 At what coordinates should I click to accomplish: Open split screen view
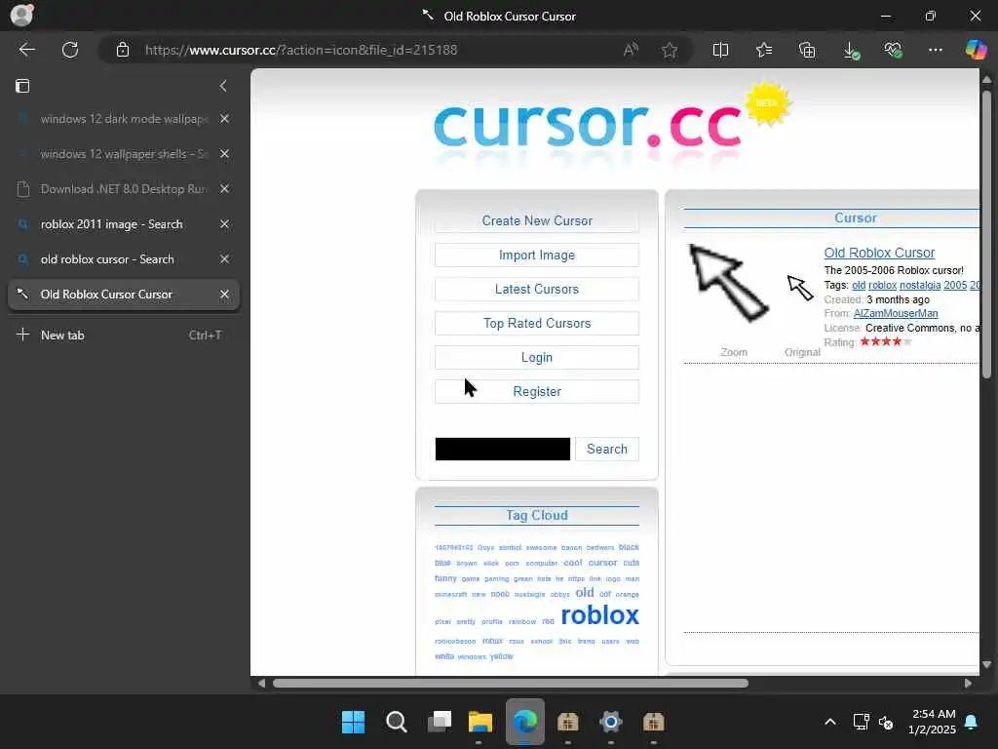pos(720,50)
